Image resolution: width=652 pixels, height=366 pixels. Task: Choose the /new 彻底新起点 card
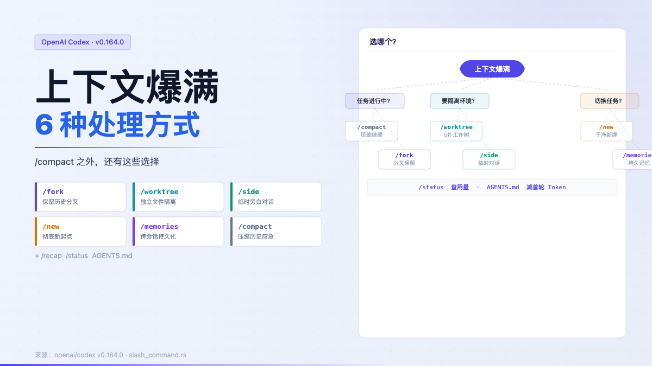tap(80, 232)
